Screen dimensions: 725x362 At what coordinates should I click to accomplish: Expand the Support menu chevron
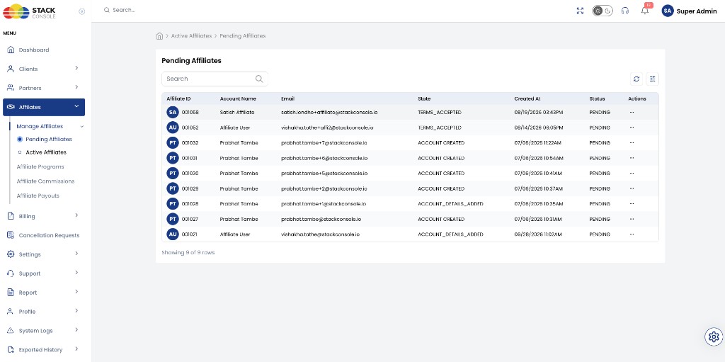tap(76, 273)
